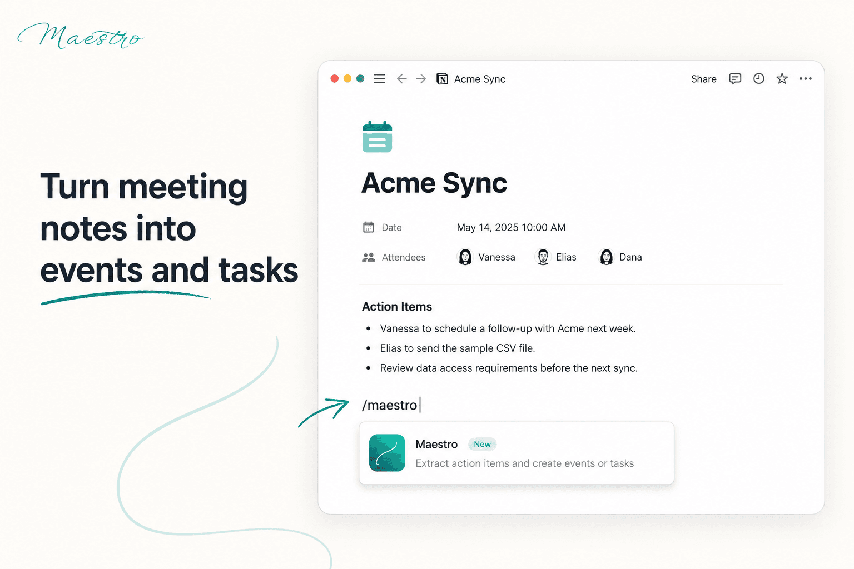Select the Date property label
The image size is (854, 569).
pos(391,228)
